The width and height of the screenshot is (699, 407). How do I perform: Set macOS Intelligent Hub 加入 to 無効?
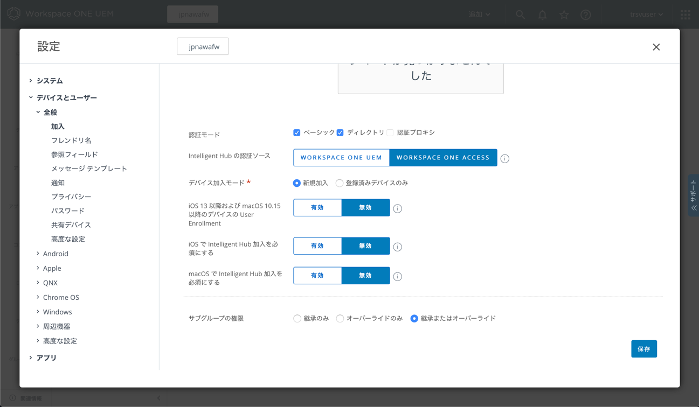365,276
